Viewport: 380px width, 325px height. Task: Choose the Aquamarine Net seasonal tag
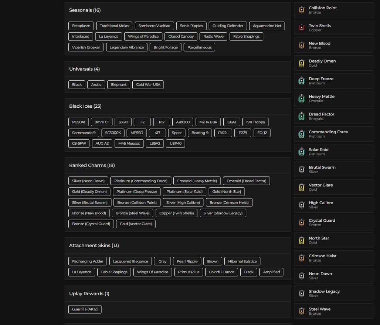click(x=267, y=26)
